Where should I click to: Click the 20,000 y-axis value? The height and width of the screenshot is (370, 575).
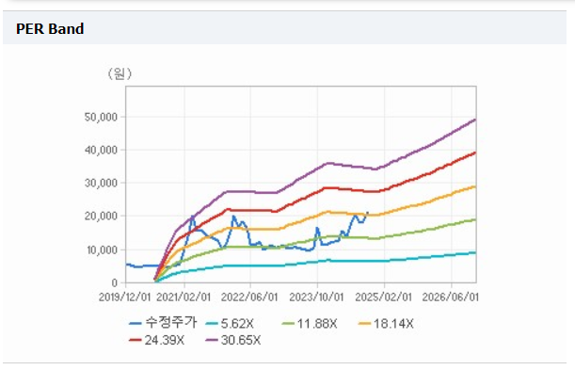coord(101,216)
